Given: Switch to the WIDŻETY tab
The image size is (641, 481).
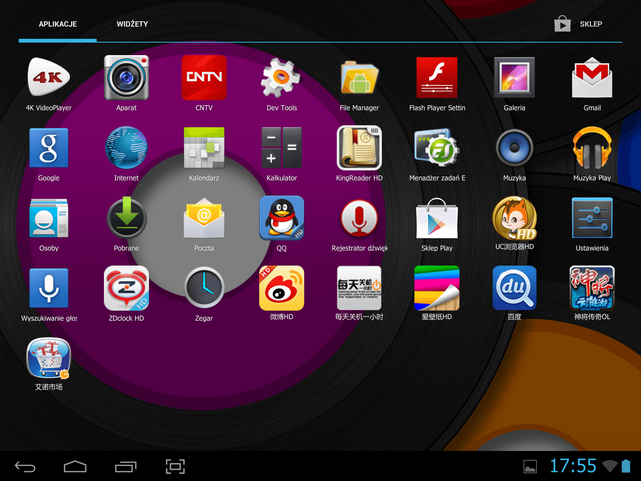Looking at the screenshot, I should point(132,24).
